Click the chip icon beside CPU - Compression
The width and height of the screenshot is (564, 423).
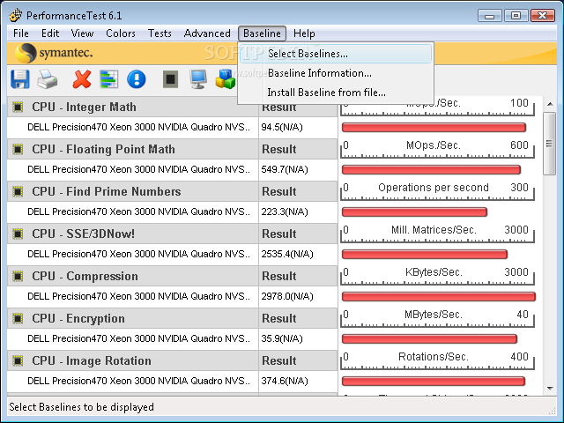18,276
